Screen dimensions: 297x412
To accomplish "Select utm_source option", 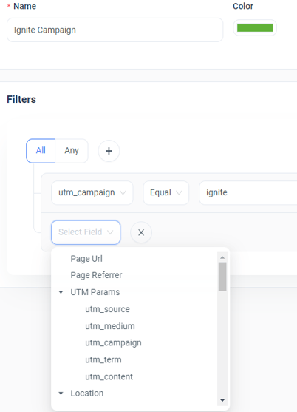I will point(107,309).
